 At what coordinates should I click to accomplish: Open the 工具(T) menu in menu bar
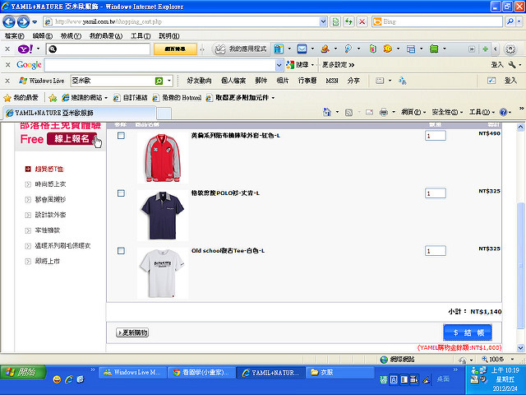141,36
